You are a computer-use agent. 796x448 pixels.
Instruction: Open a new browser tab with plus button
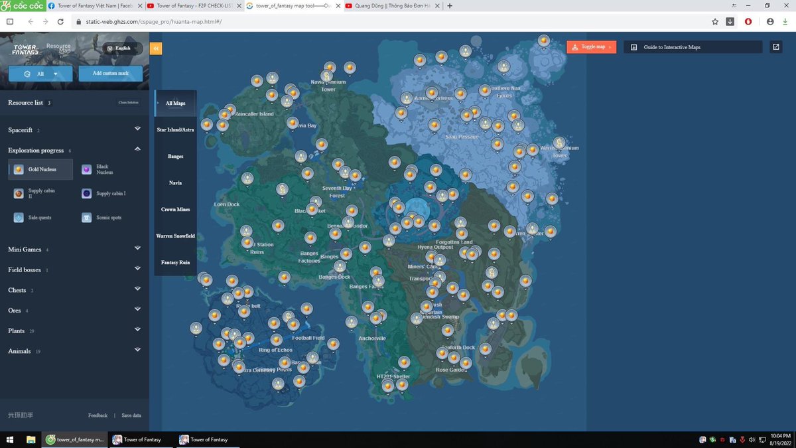[x=450, y=5]
